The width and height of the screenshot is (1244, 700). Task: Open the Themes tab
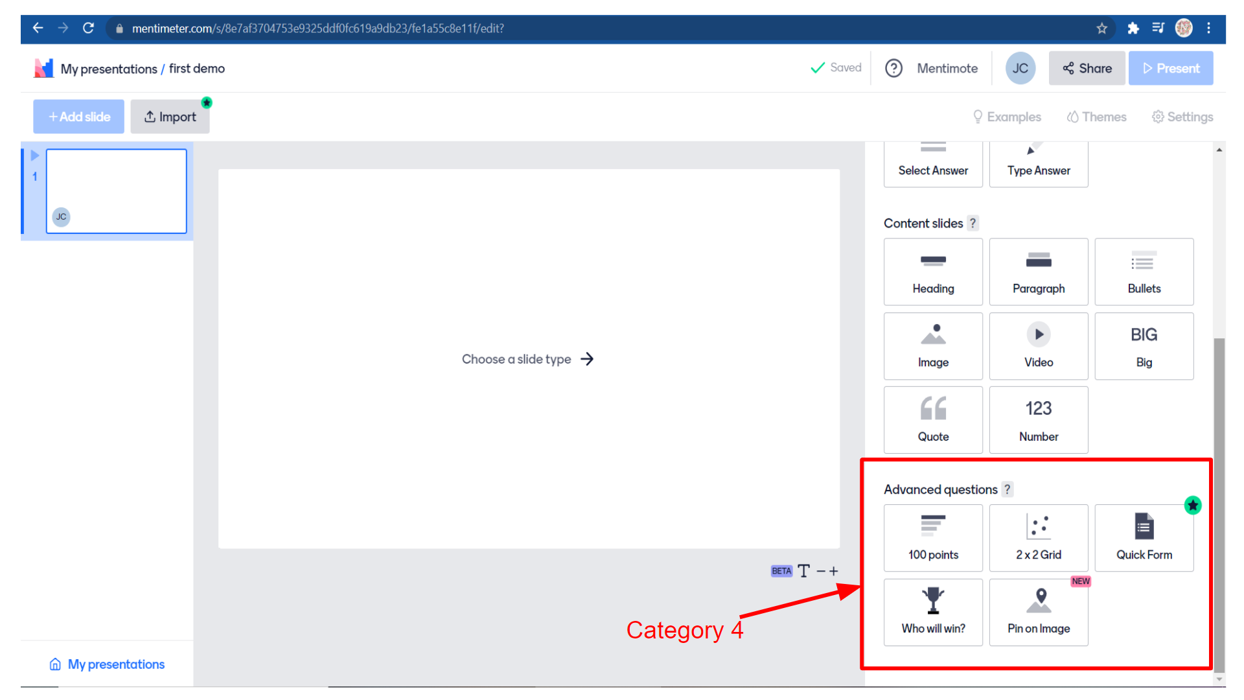[1096, 117]
